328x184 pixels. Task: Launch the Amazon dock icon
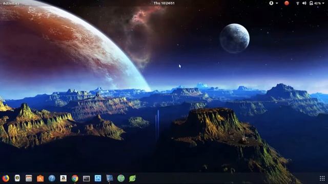64,178
